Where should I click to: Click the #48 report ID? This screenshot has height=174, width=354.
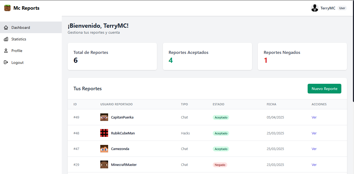point(76,133)
